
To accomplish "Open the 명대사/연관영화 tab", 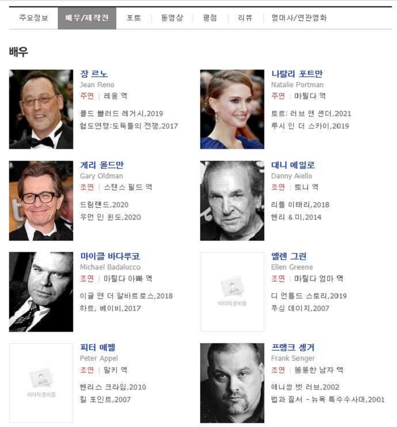I will 299,18.
